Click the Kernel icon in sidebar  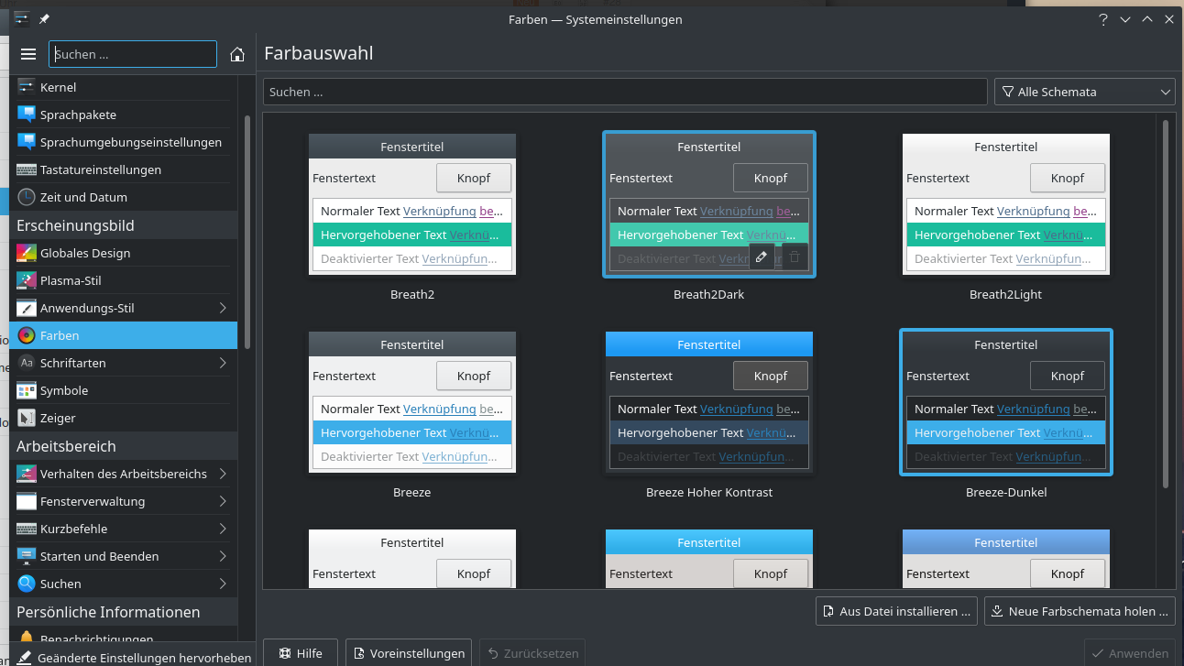pos(26,87)
